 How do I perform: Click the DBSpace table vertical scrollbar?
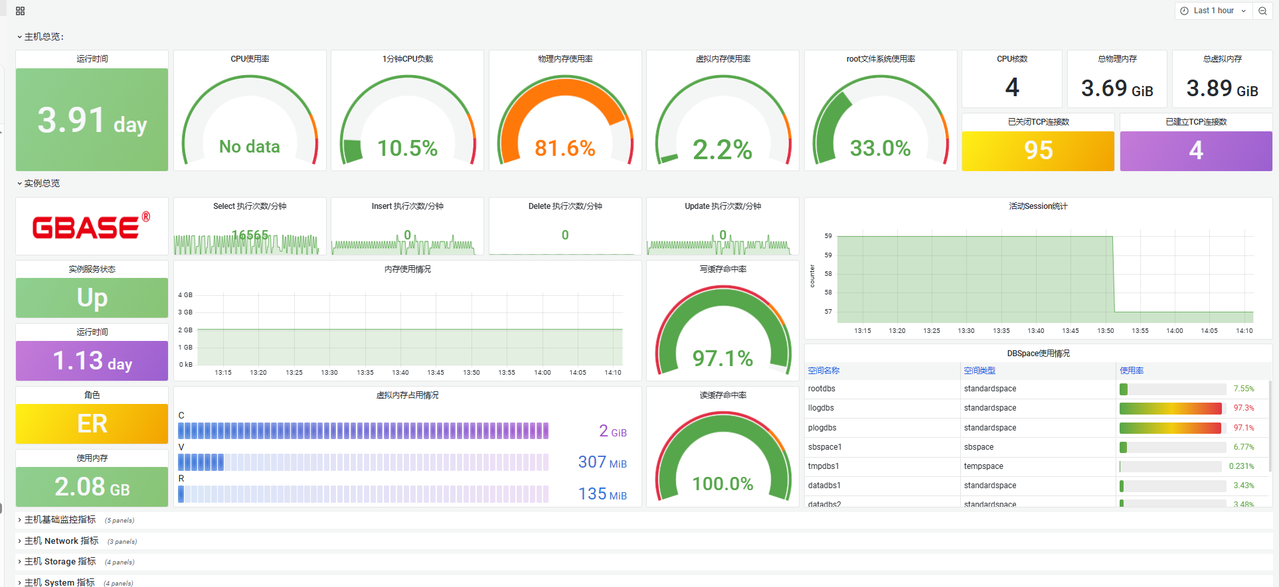pyautogui.click(x=1270, y=424)
